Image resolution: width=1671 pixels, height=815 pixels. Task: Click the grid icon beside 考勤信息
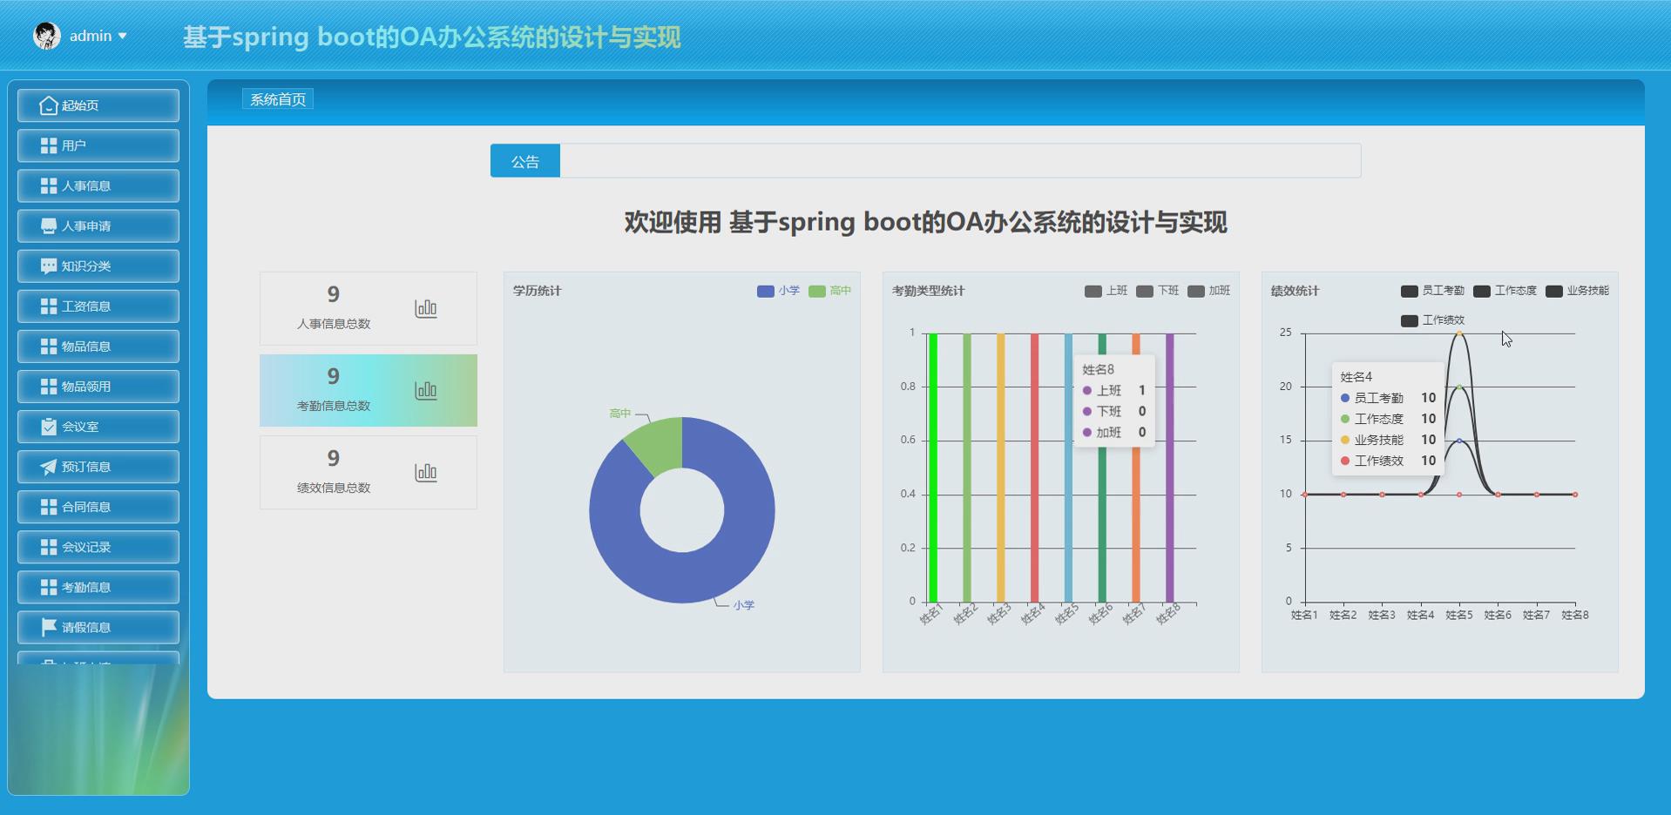(49, 587)
